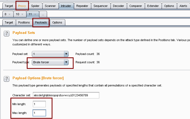Click the Request count: 36 text
The image size is (190, 119).
coord(88,62)
